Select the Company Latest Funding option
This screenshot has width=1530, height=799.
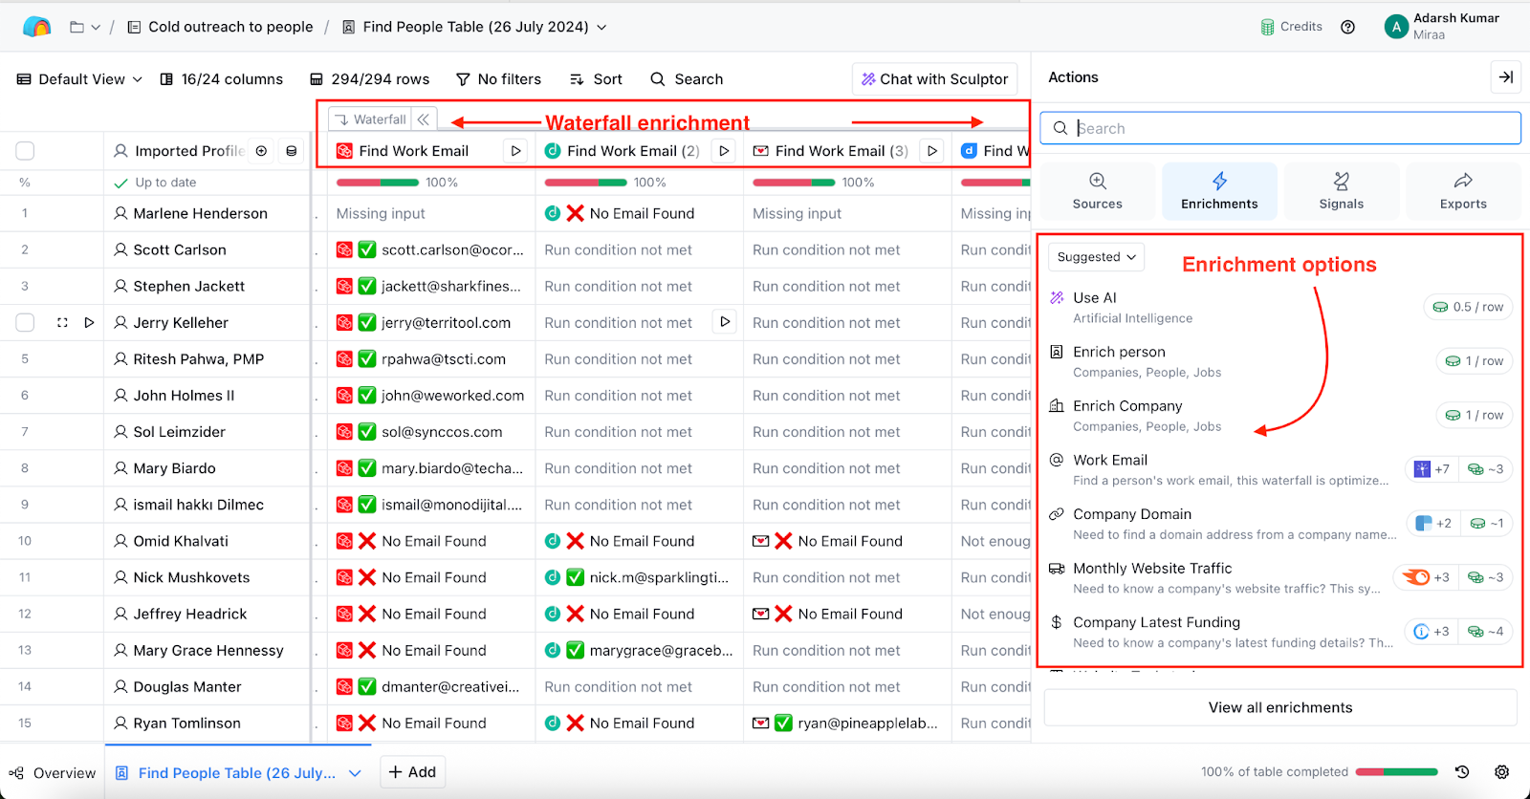[1280, 632]
